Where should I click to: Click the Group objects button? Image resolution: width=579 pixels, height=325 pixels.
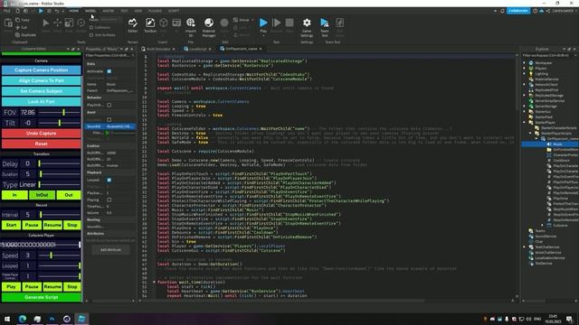point(242,20)
